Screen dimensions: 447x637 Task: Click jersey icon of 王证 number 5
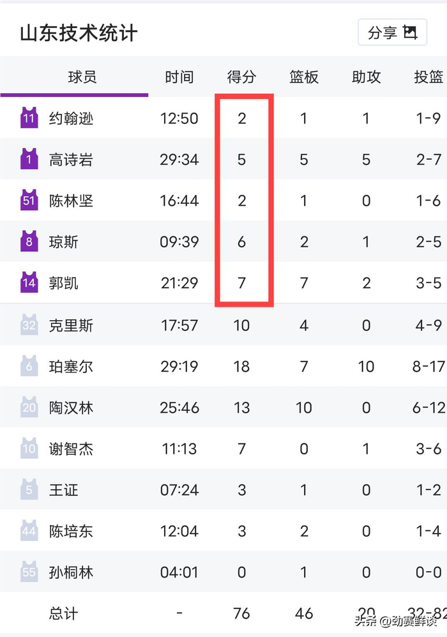[x=28, y=489]
